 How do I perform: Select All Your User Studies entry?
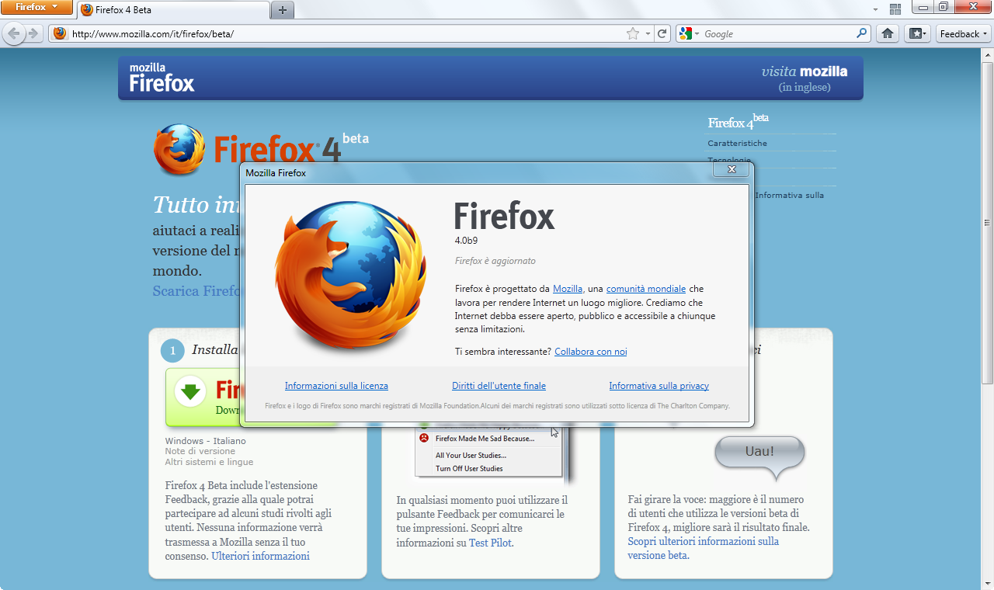(471, 456)
